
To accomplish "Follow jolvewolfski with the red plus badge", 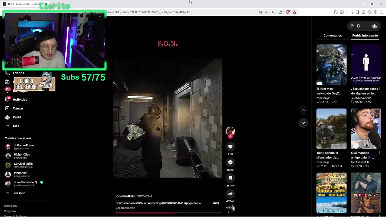I will tap(230, 136).
